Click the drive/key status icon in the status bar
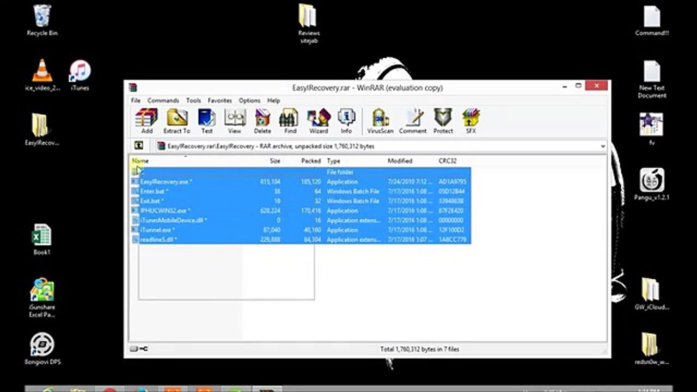697x392 pixels. [x=138, y=349]
